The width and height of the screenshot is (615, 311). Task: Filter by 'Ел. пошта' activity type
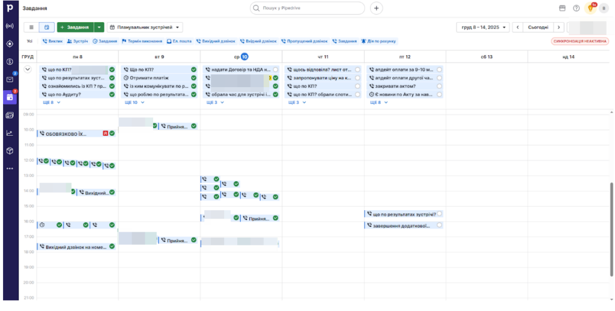tap(179, 41)
